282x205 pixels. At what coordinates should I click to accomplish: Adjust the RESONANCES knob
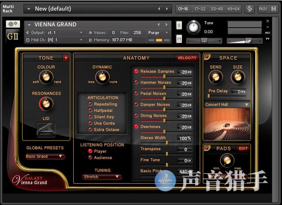[x=46, y=104]
